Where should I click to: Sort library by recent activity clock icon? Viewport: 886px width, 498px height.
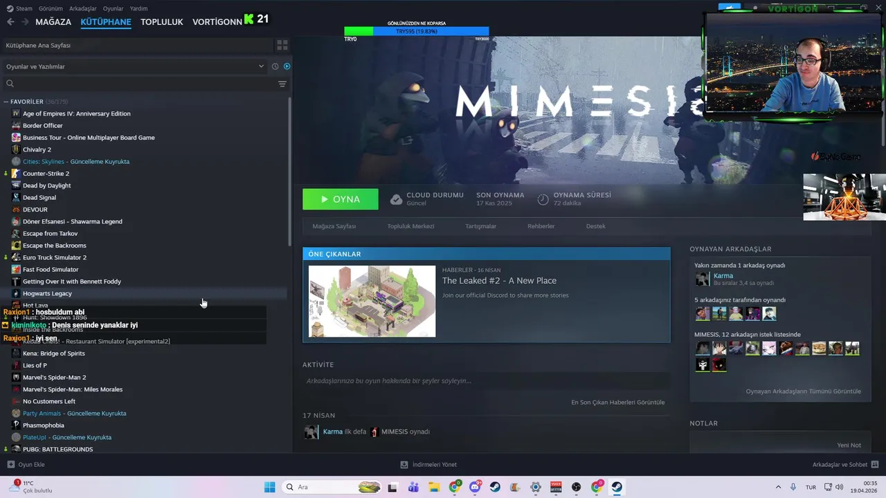coord(275,66)
